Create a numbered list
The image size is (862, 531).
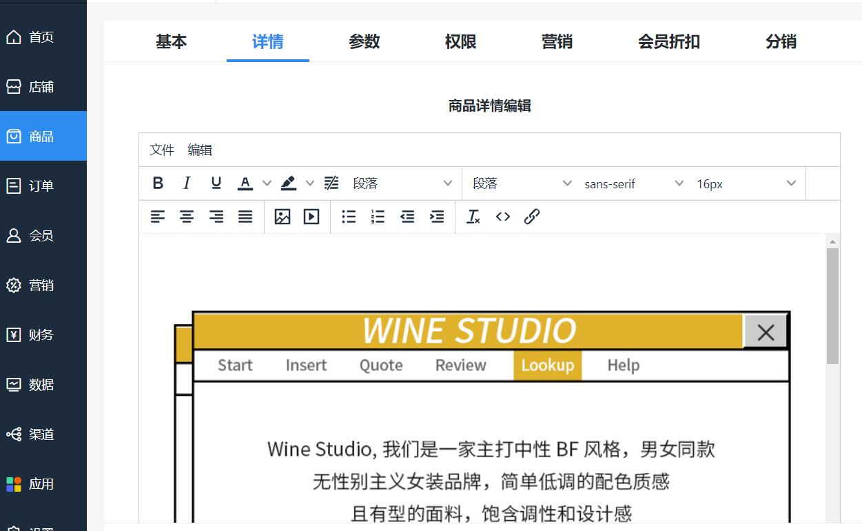pos(378,217)
